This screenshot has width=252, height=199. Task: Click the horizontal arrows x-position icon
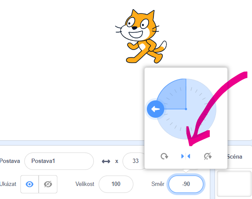(x=106, y=161)
